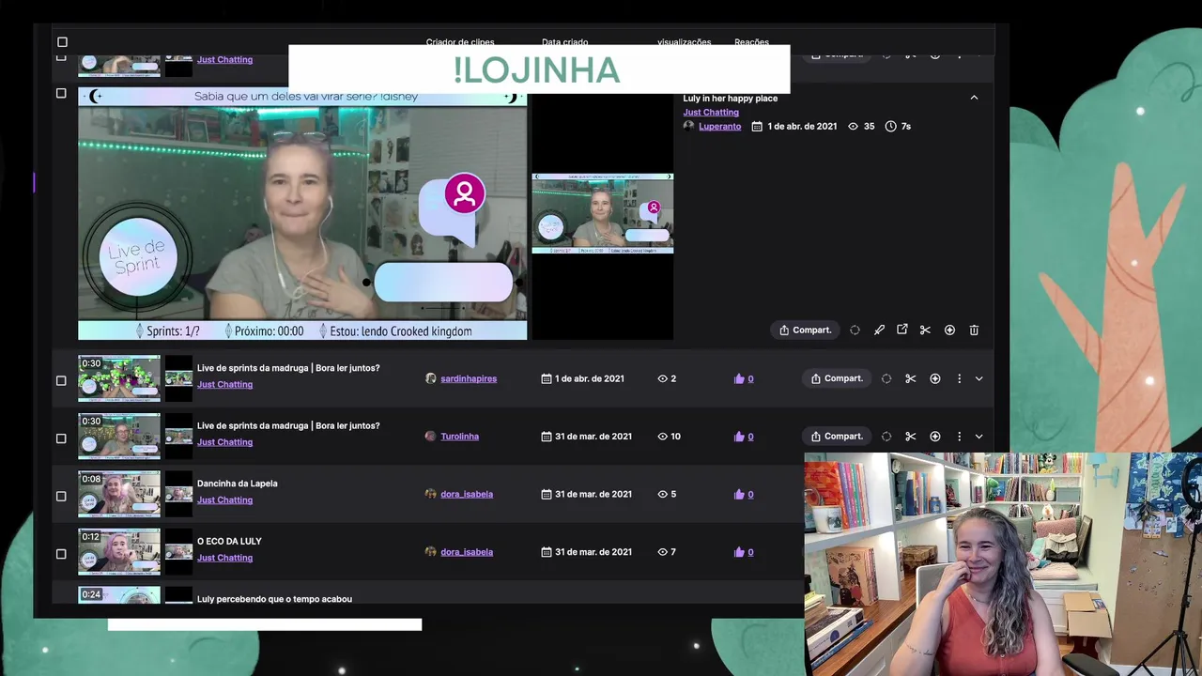Share the Turolinha clip via Compart. button

pyautogui.click(x=836, y=437)
